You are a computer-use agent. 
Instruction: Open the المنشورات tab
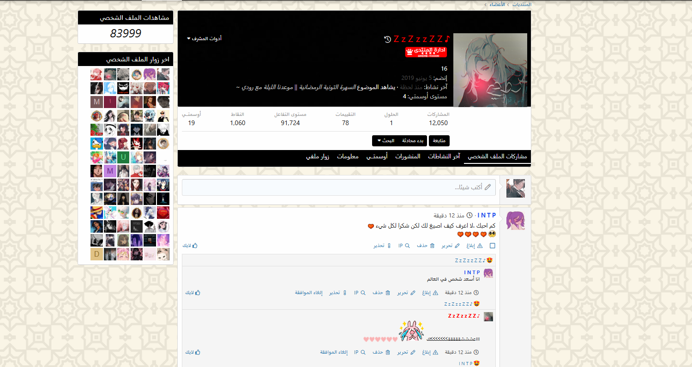(408, 156)
